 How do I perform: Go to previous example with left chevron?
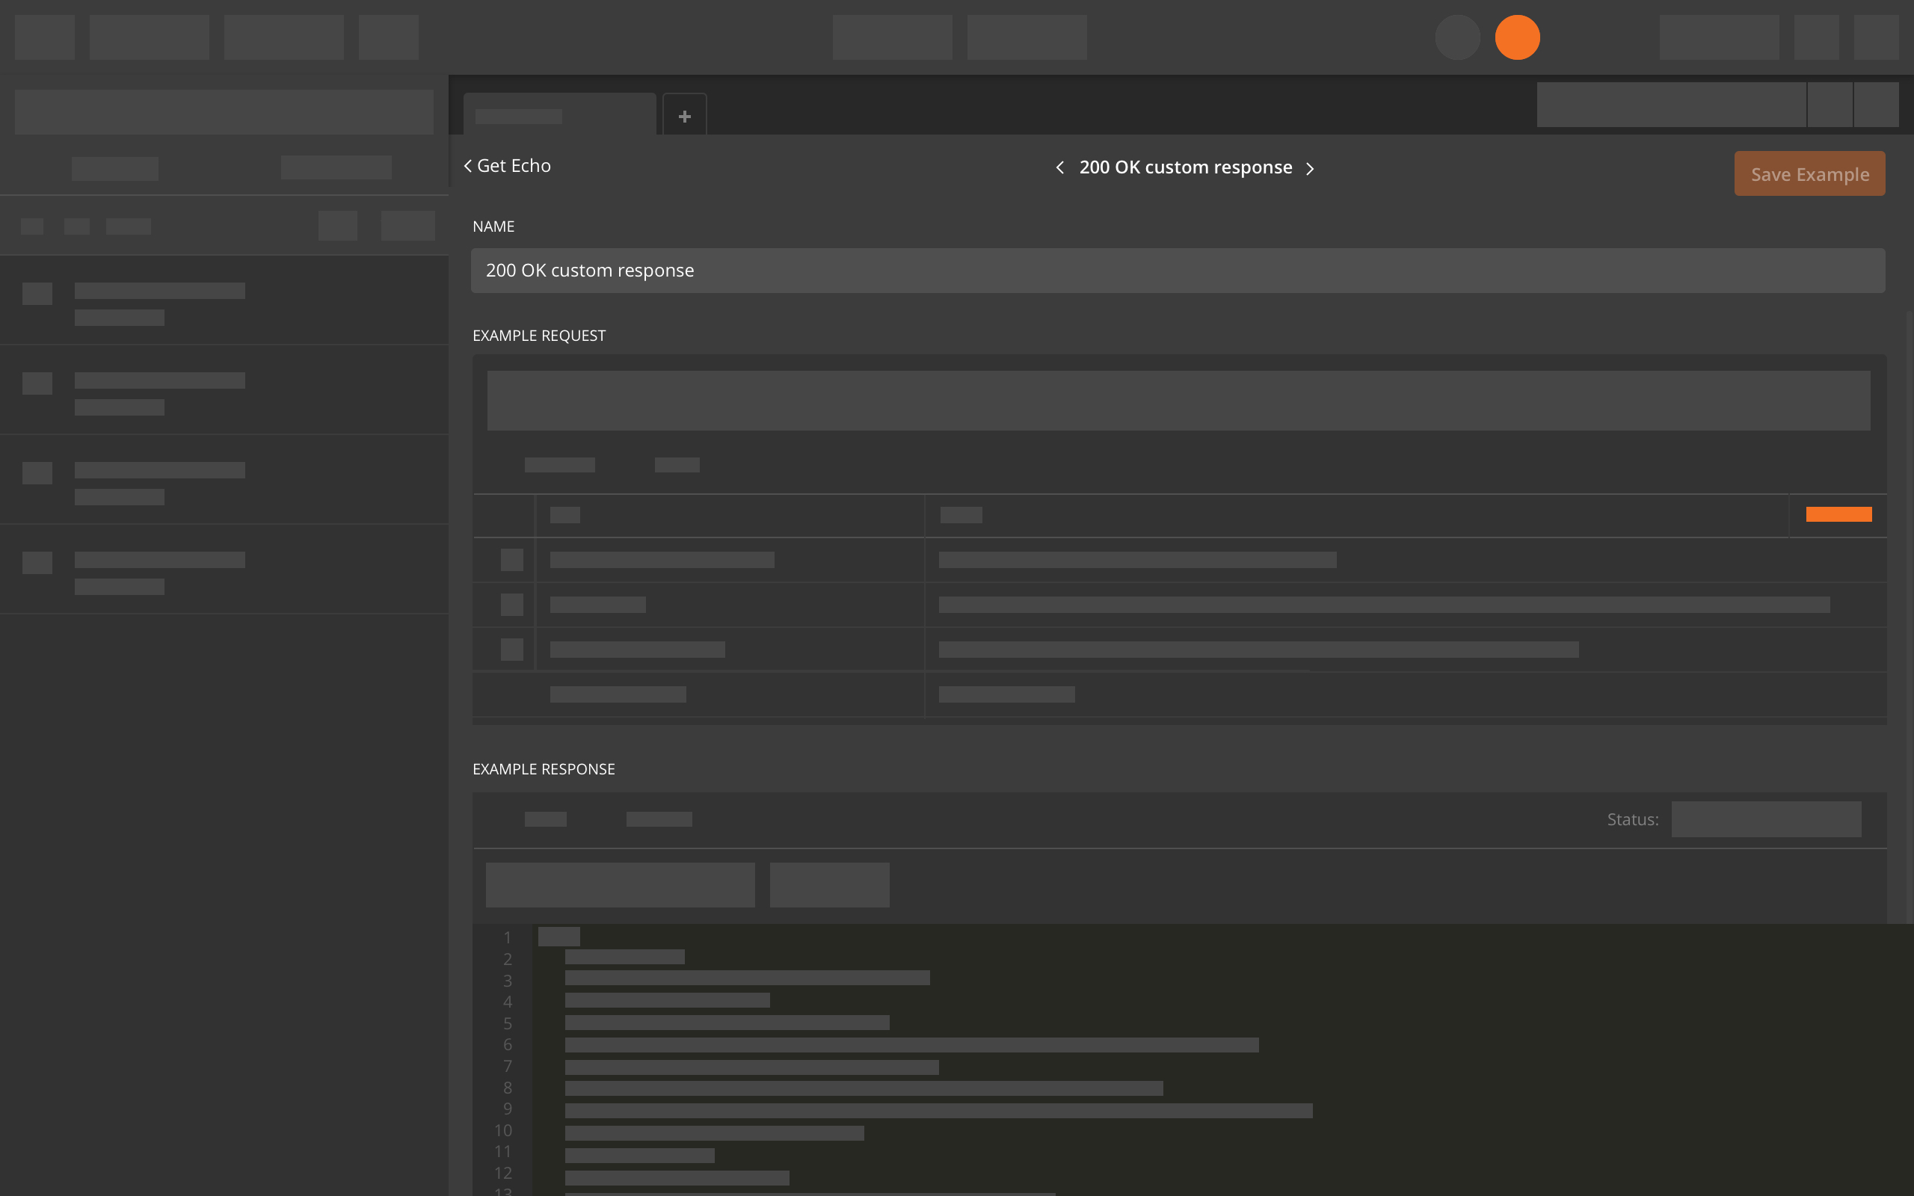point(1060,167)
